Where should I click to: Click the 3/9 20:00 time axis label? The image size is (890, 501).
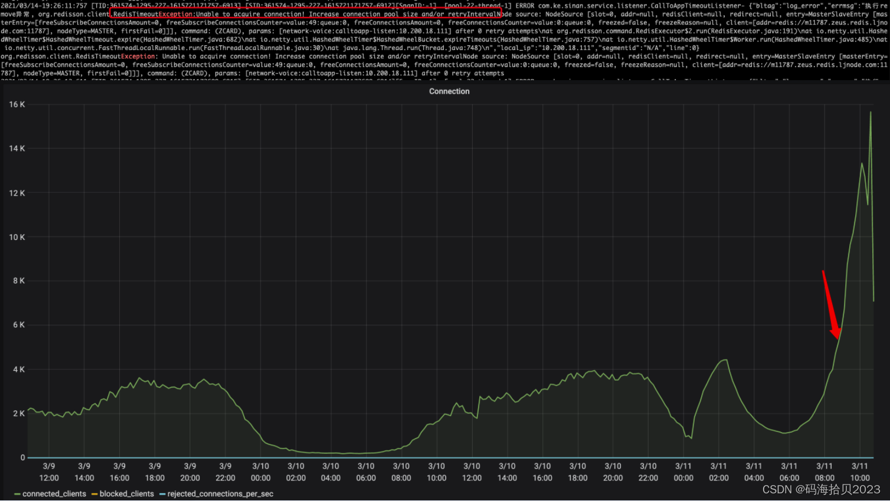190,472
